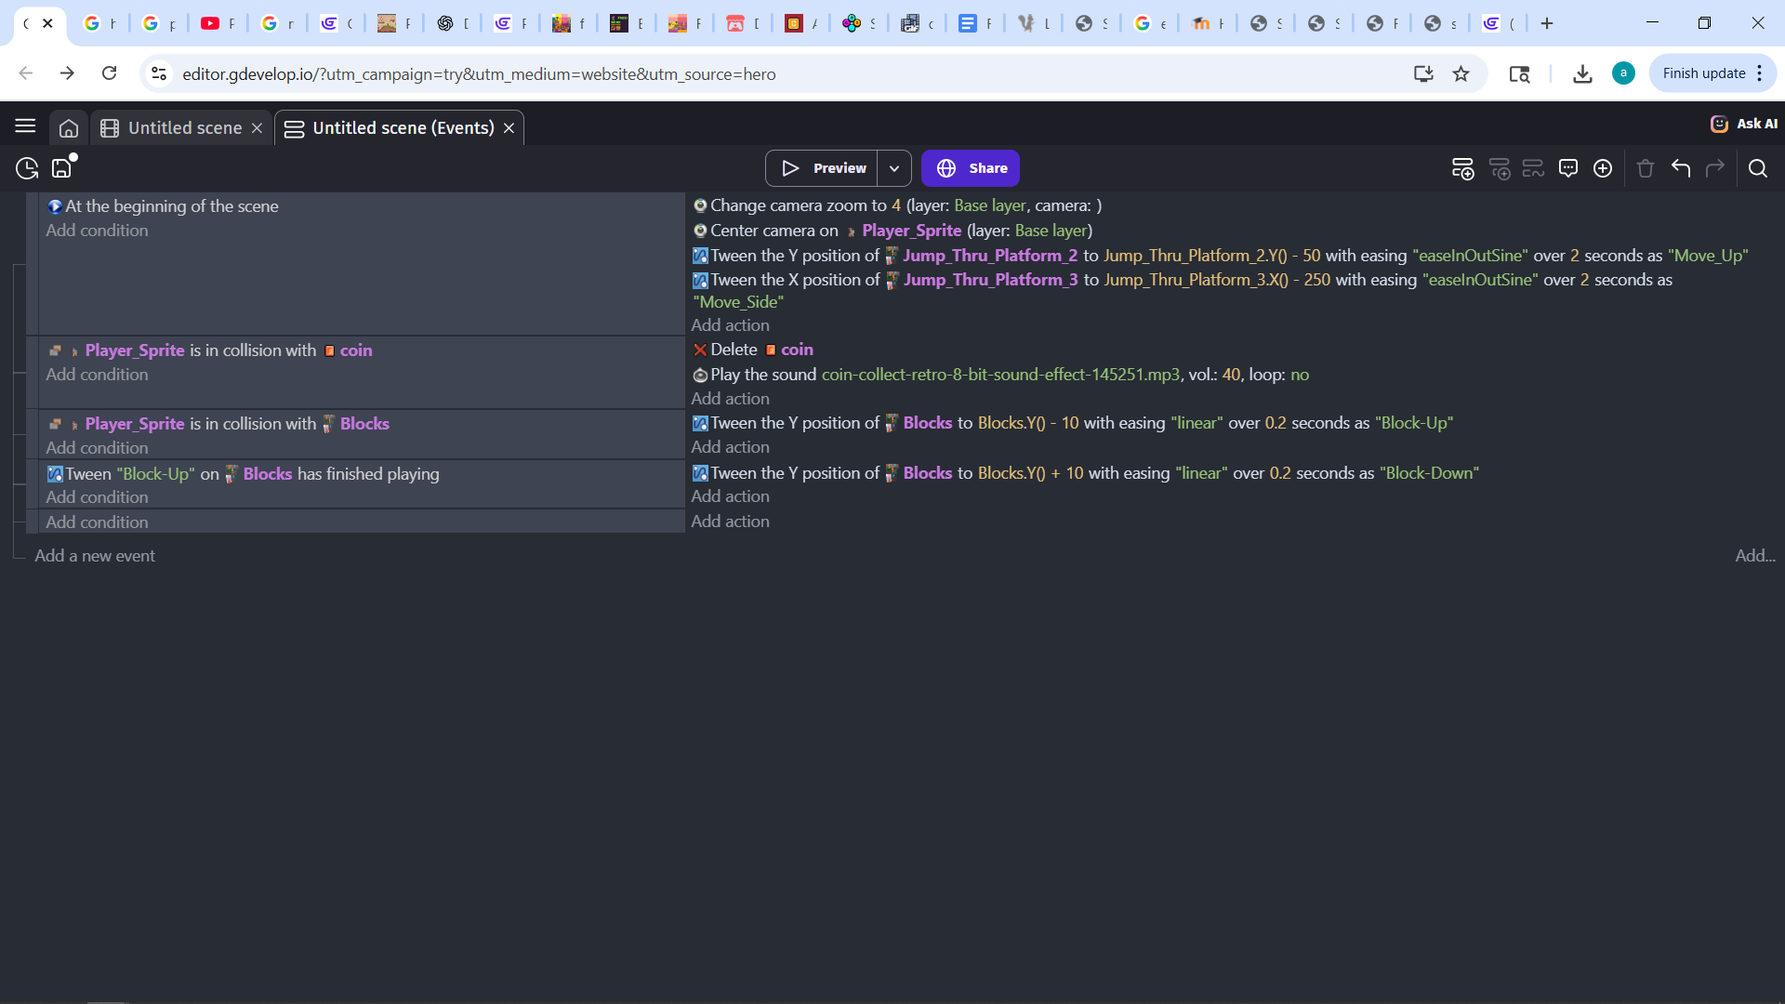Go to the home page icon tab
Screen dimensions: 1785x1004
(69, 128)
